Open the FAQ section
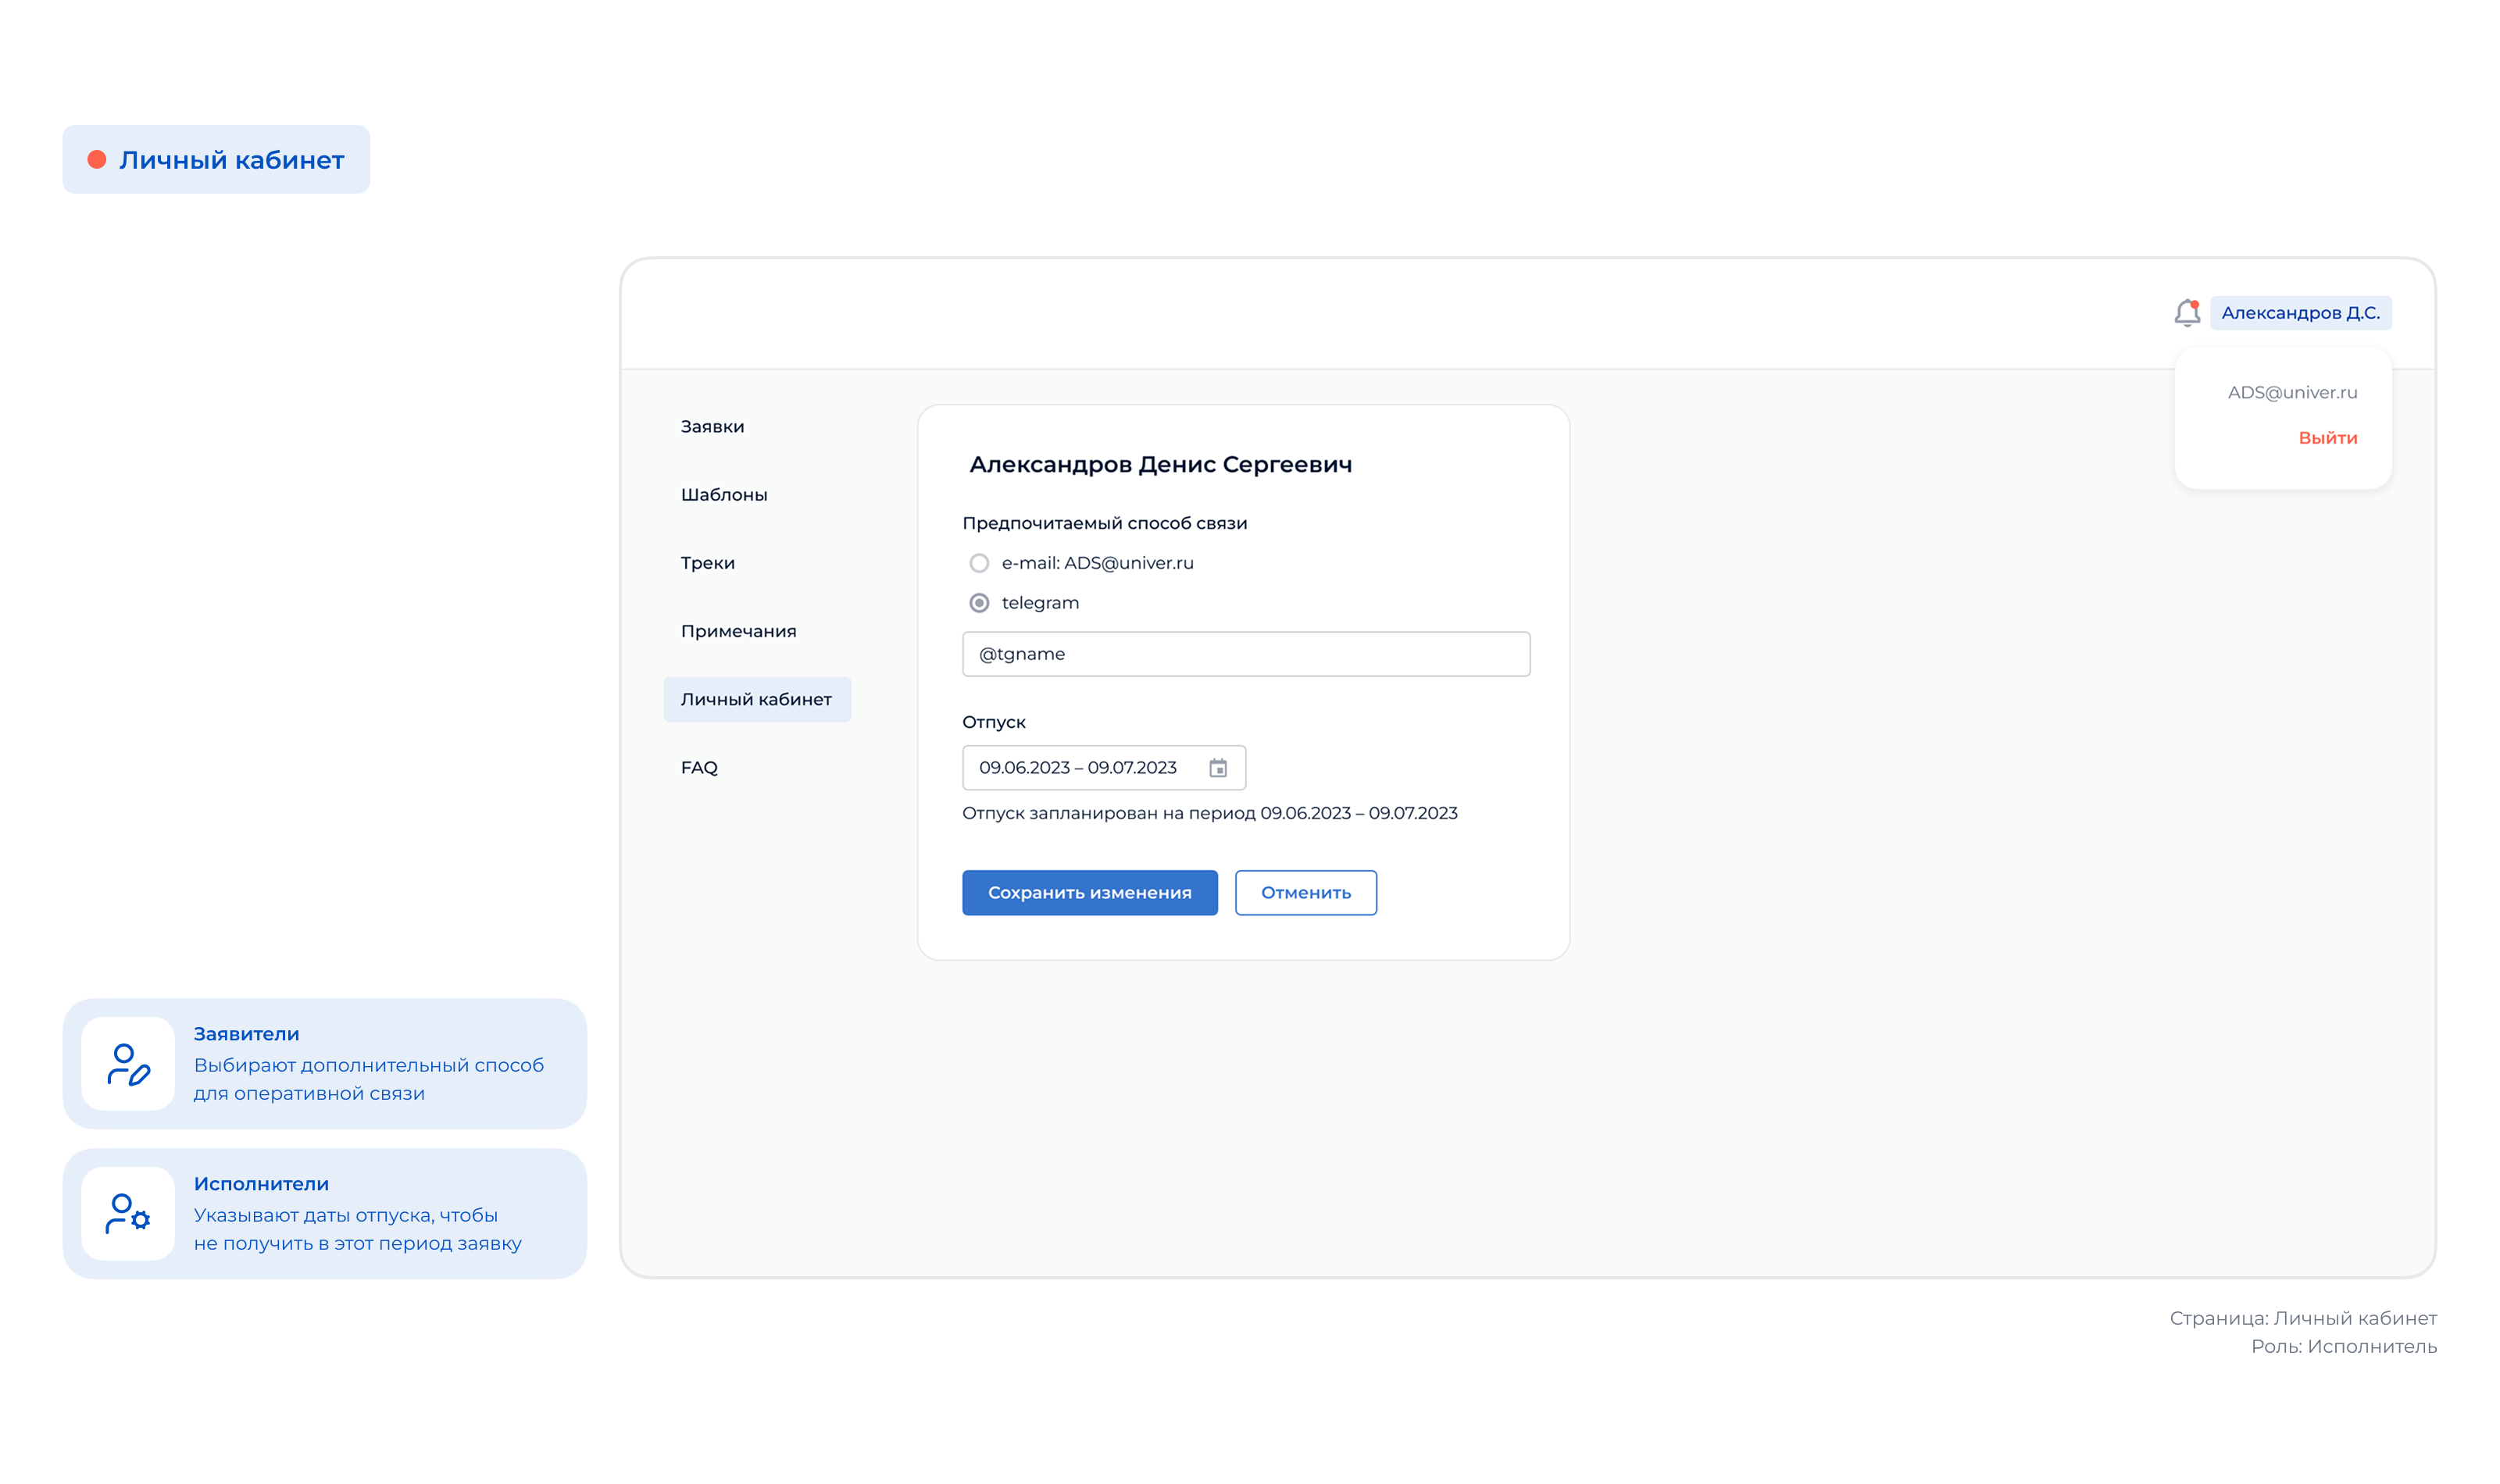The width and height of the screenshot is (2500, 1484). pos(699,767)
